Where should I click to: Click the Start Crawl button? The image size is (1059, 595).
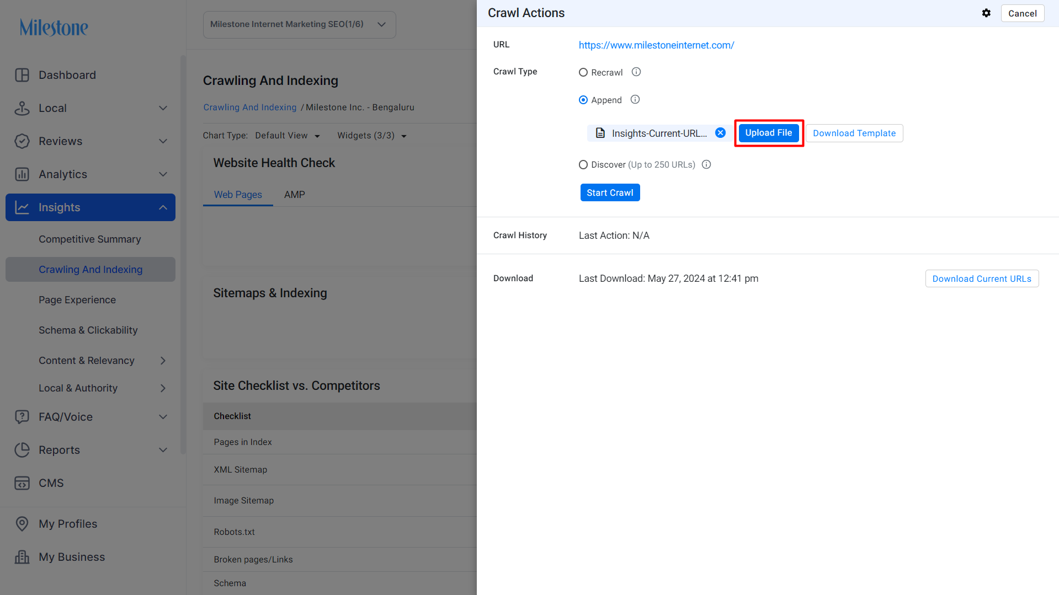tap(610, 192)
